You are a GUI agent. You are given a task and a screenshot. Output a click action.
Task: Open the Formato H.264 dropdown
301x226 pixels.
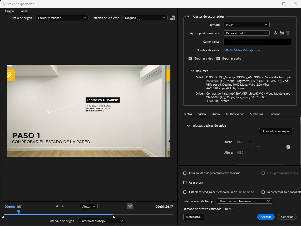point(246,24)
